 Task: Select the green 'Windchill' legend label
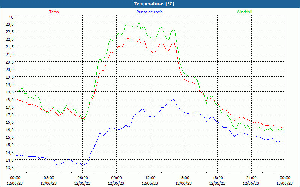pos(244,12)
